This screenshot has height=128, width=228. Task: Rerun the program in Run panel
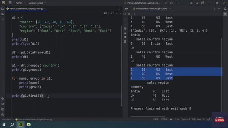pyautogui.click(x=125, y=14)
